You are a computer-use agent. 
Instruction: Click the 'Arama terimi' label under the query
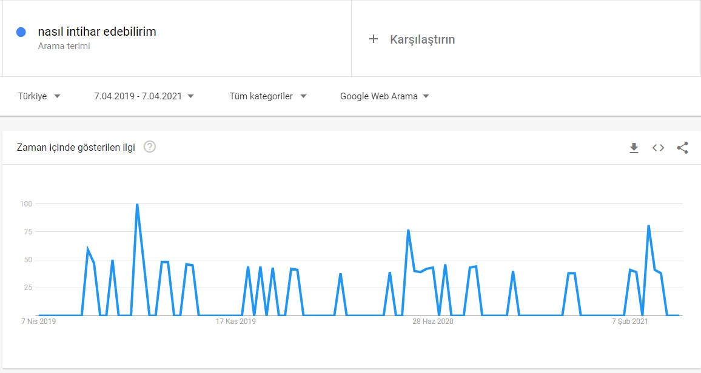(x=64, y=46)
